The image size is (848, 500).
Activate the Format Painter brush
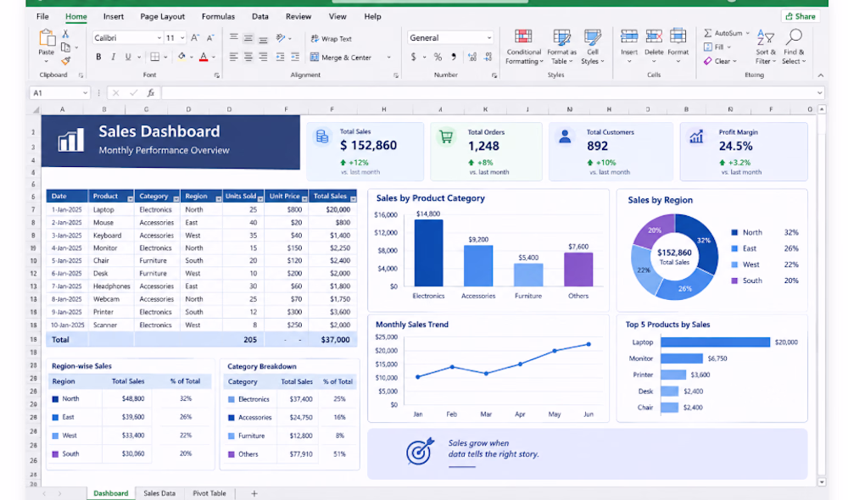click(65, 60)
